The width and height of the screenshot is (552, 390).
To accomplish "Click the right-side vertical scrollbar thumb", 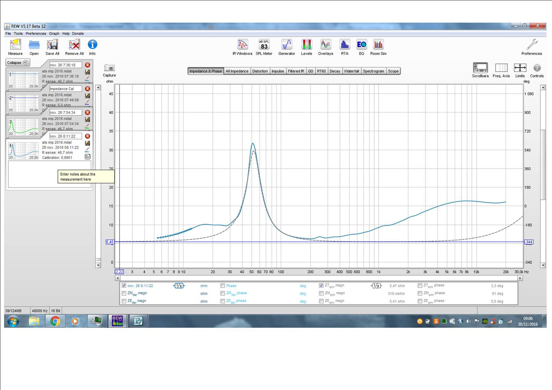I will [x=543, y=164].
